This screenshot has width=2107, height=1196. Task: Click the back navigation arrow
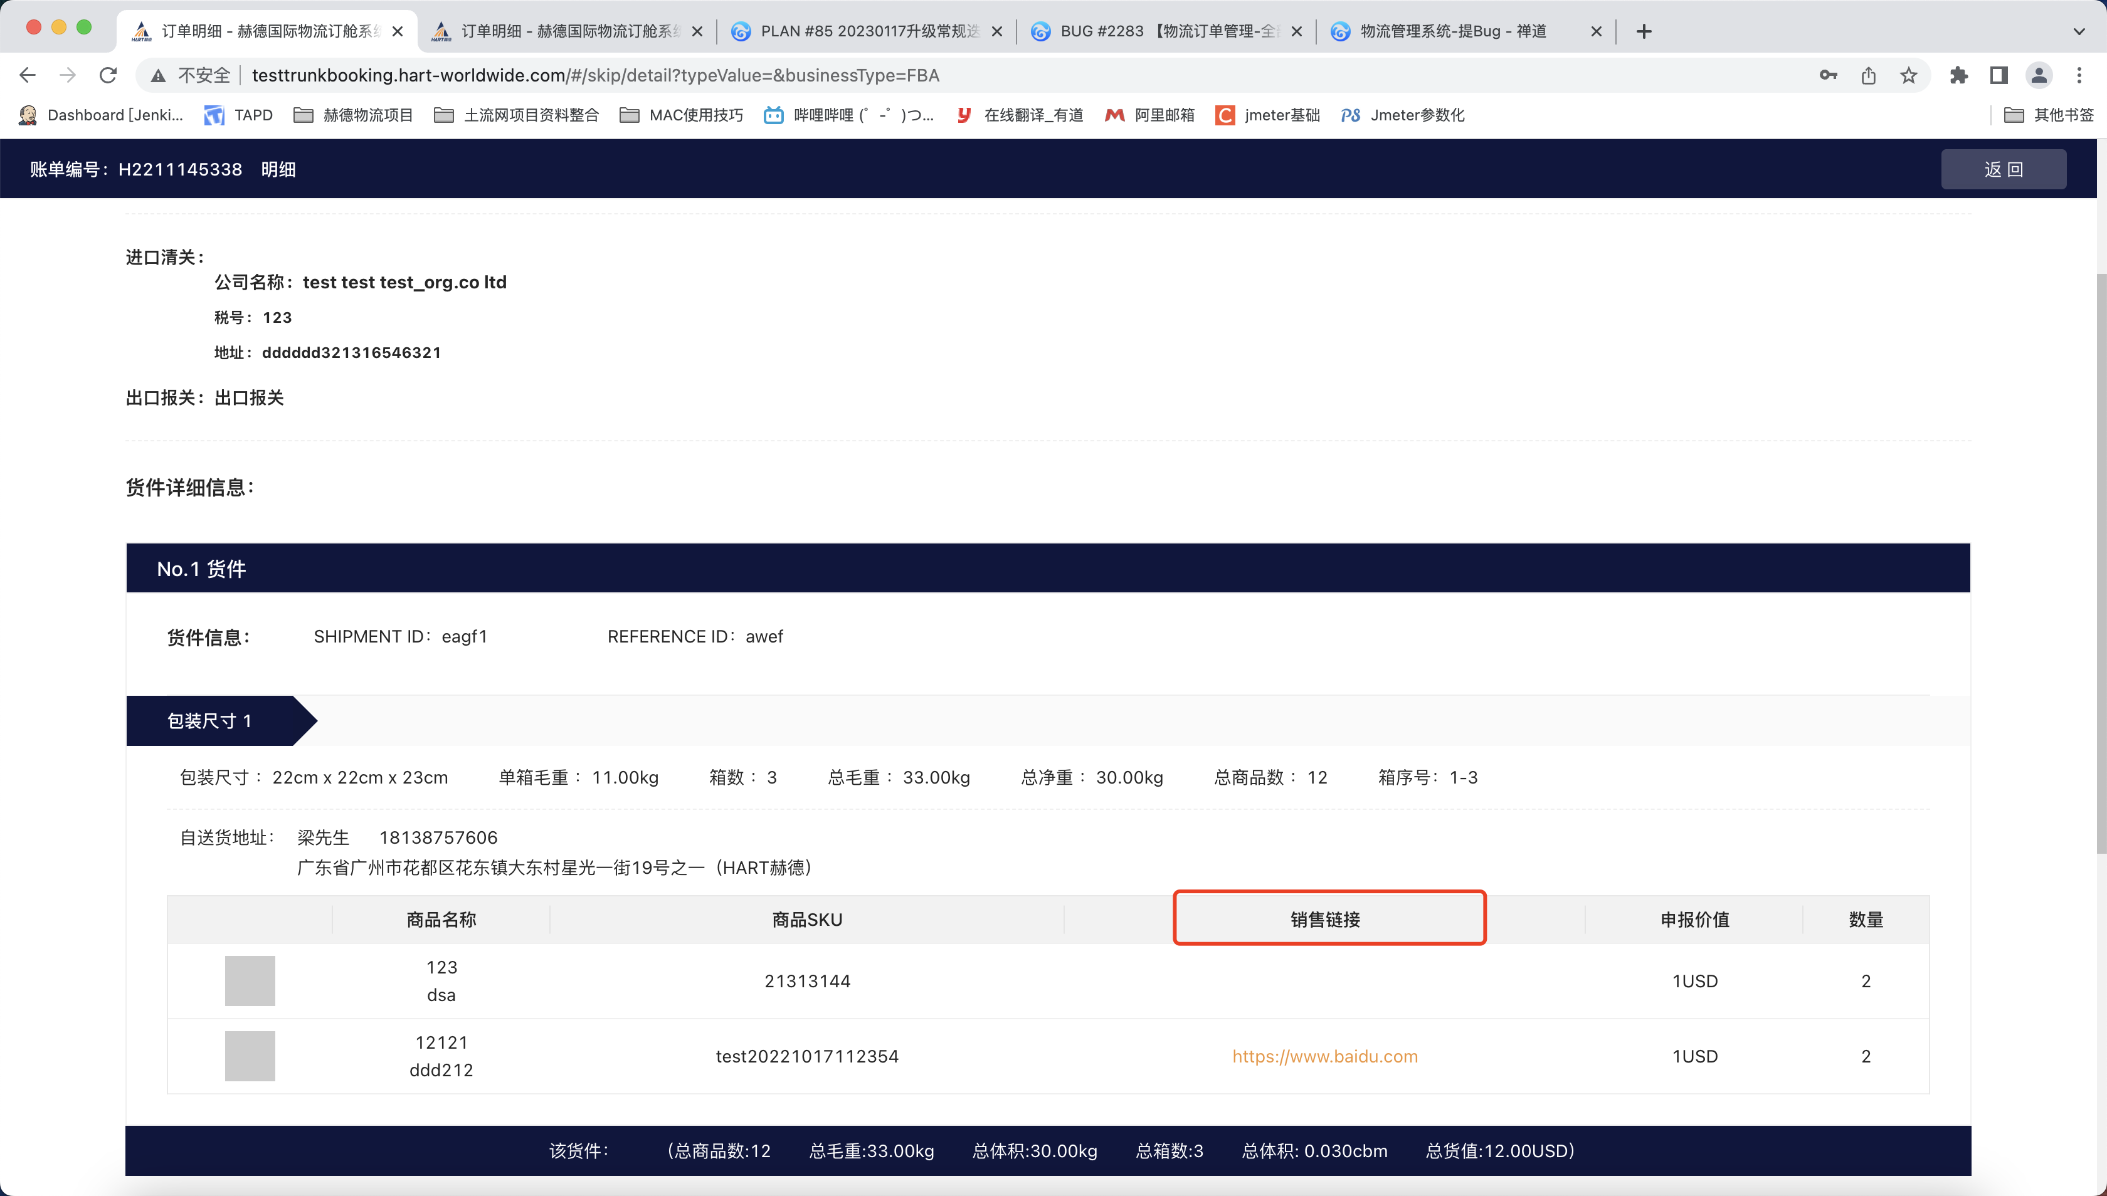coord(27,76)
